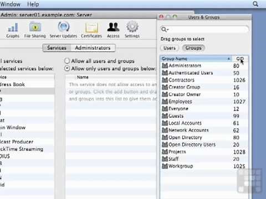Open the File Sharing toolbar icon

(35, 30)
